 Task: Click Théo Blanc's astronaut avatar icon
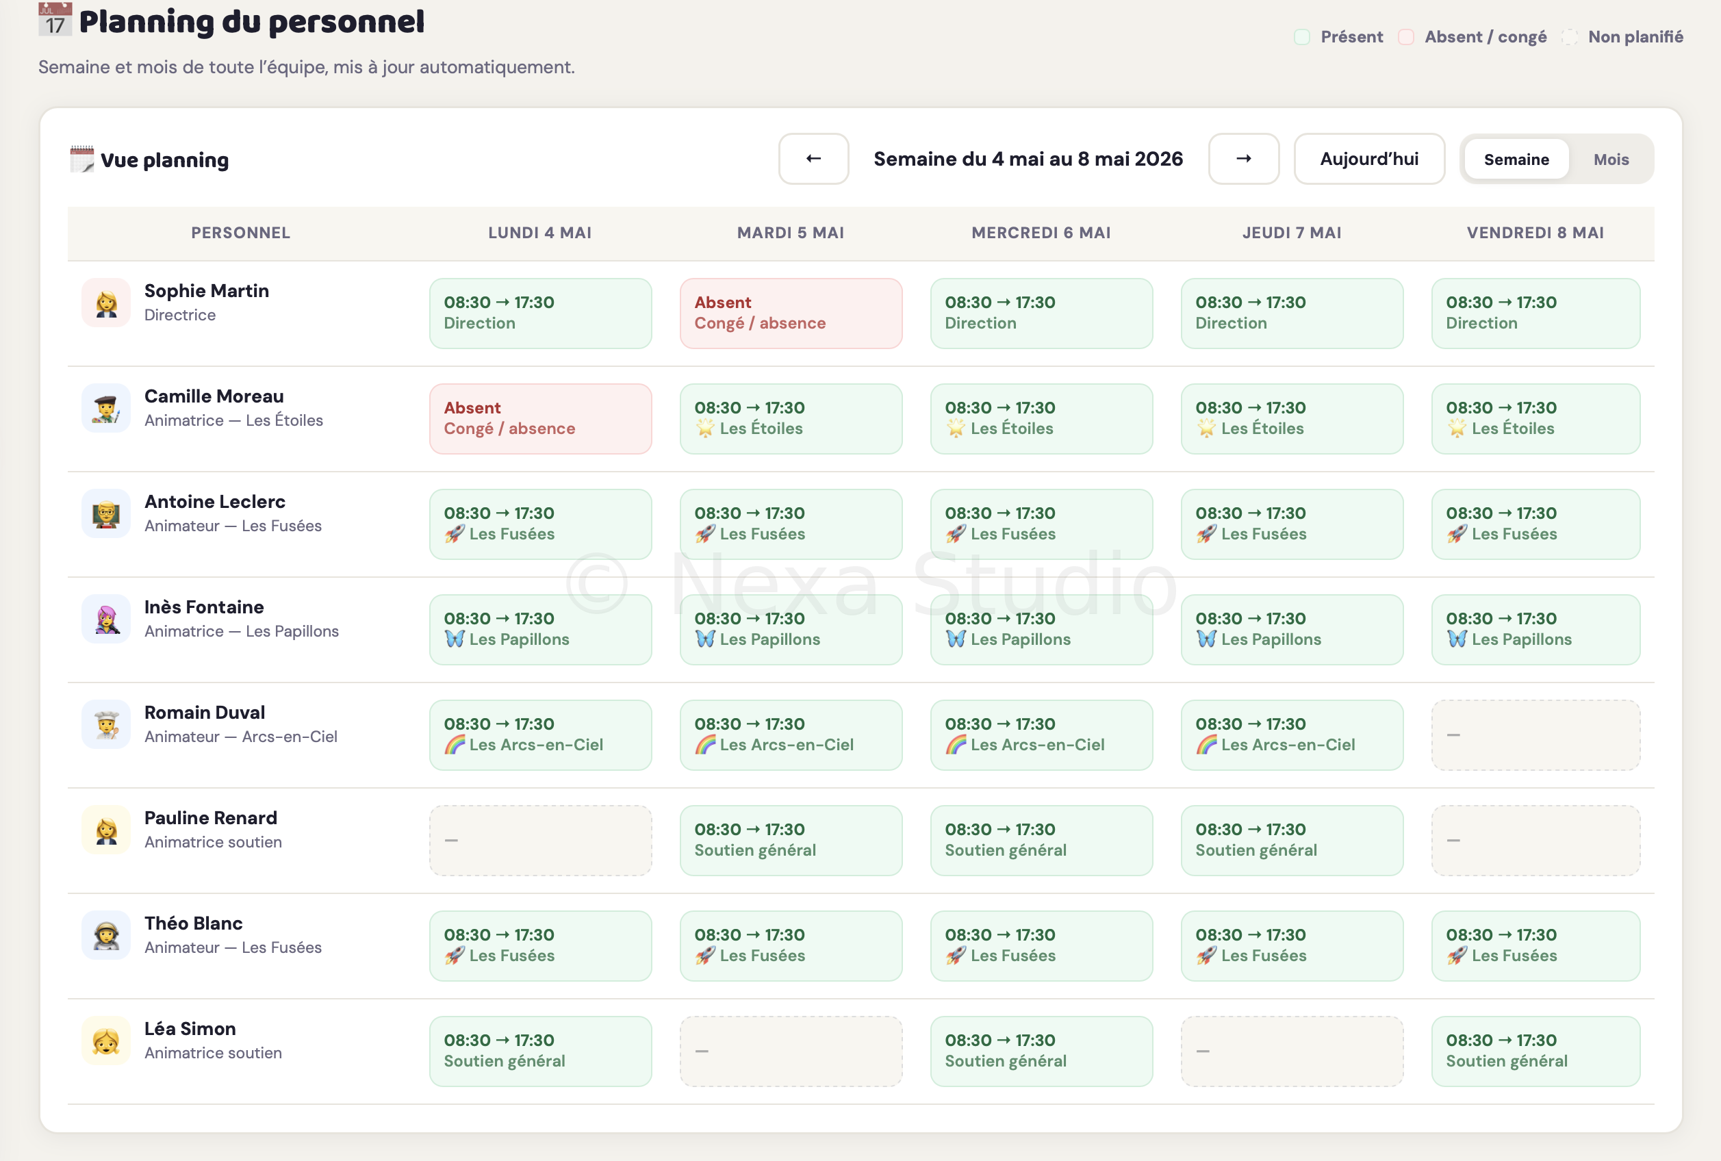[106, 935]
